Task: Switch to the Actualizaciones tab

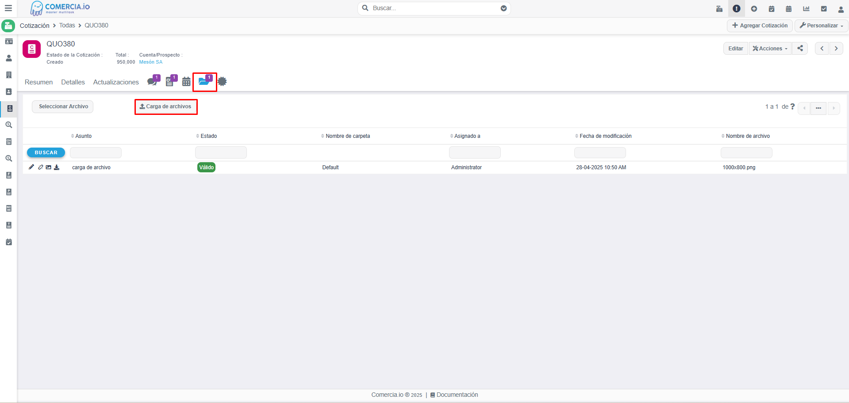Action: [116, 82]
